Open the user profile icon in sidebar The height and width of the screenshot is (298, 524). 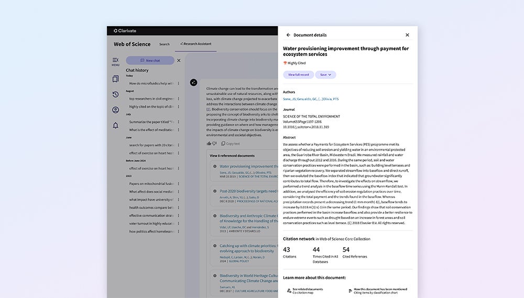(x=115, y=110)
